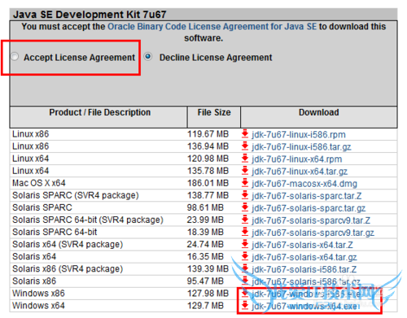Select the Accept License Agreement radio button

click(15, 57)
